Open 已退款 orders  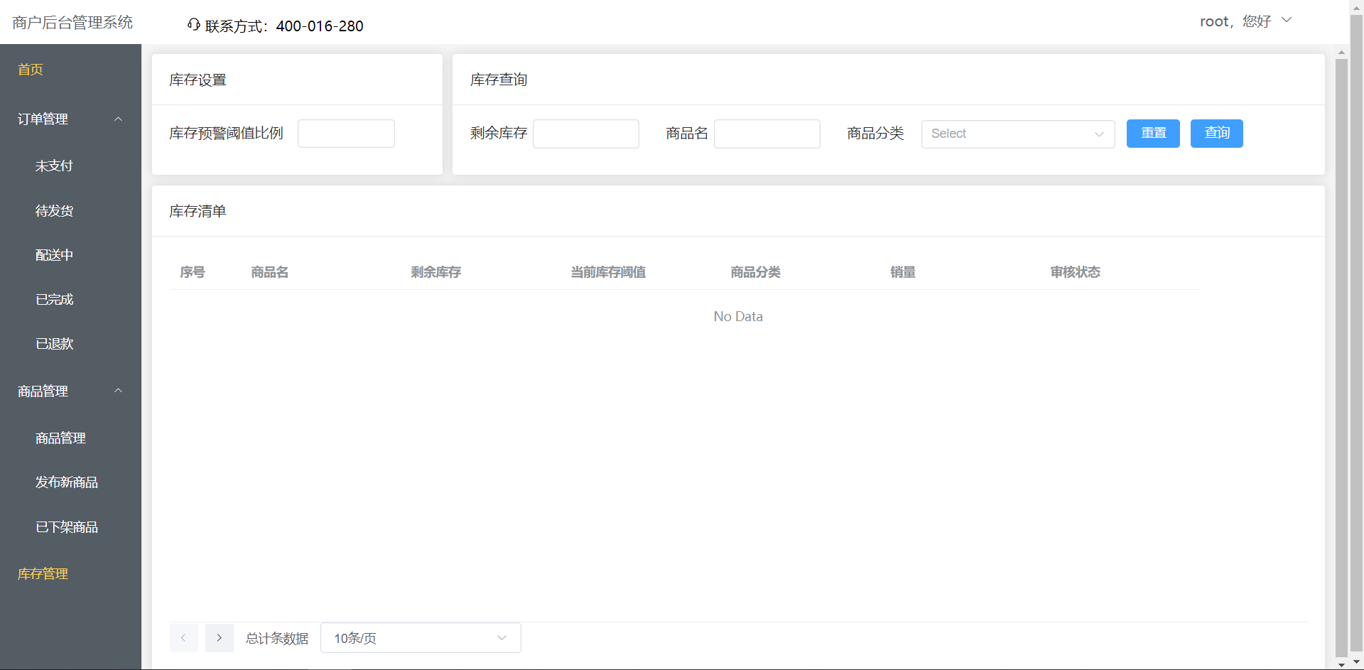(x=54, y=344)
